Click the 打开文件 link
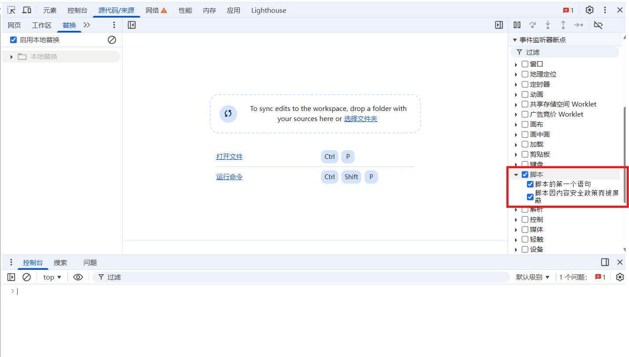Viewport: 629px width, 357px height. point(229,157)
